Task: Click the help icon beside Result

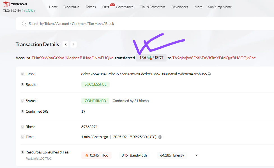Action: pos(22,84)
